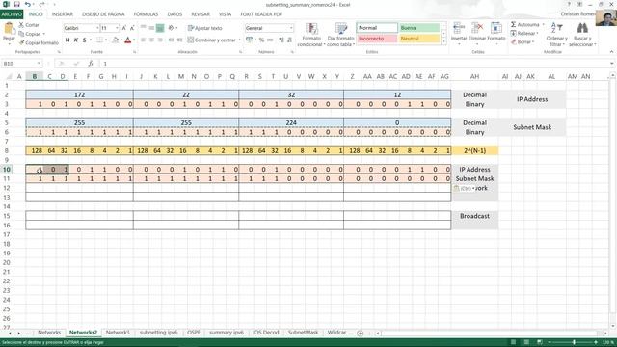Adjust the zoom slider in status bar
The height and width of the screenshot is (347, 617).
(x=574, y=343)
